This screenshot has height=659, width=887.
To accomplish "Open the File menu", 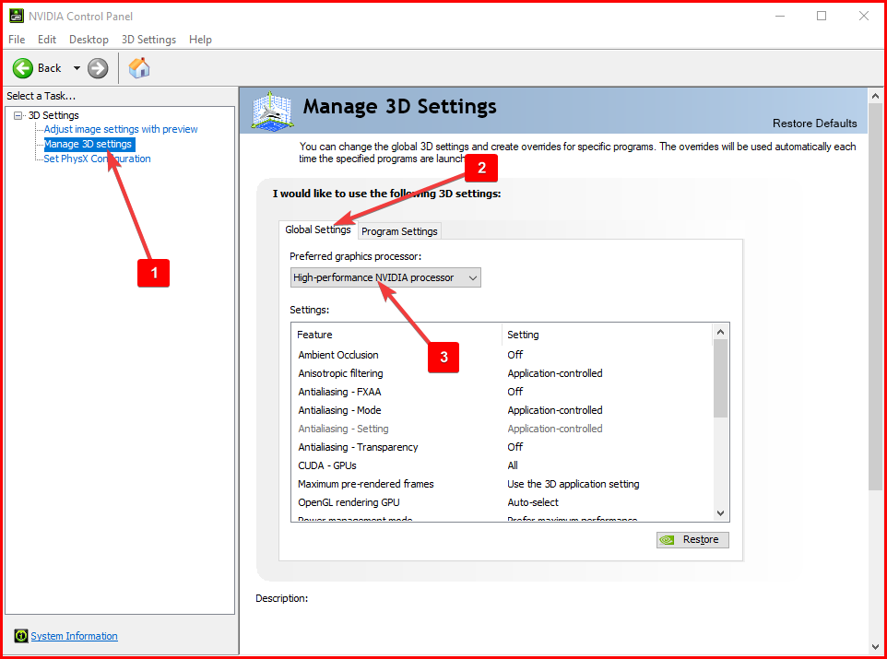I will point(17,40).
